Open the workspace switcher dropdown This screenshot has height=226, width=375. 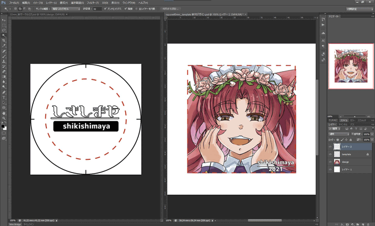tap(360, 9)
